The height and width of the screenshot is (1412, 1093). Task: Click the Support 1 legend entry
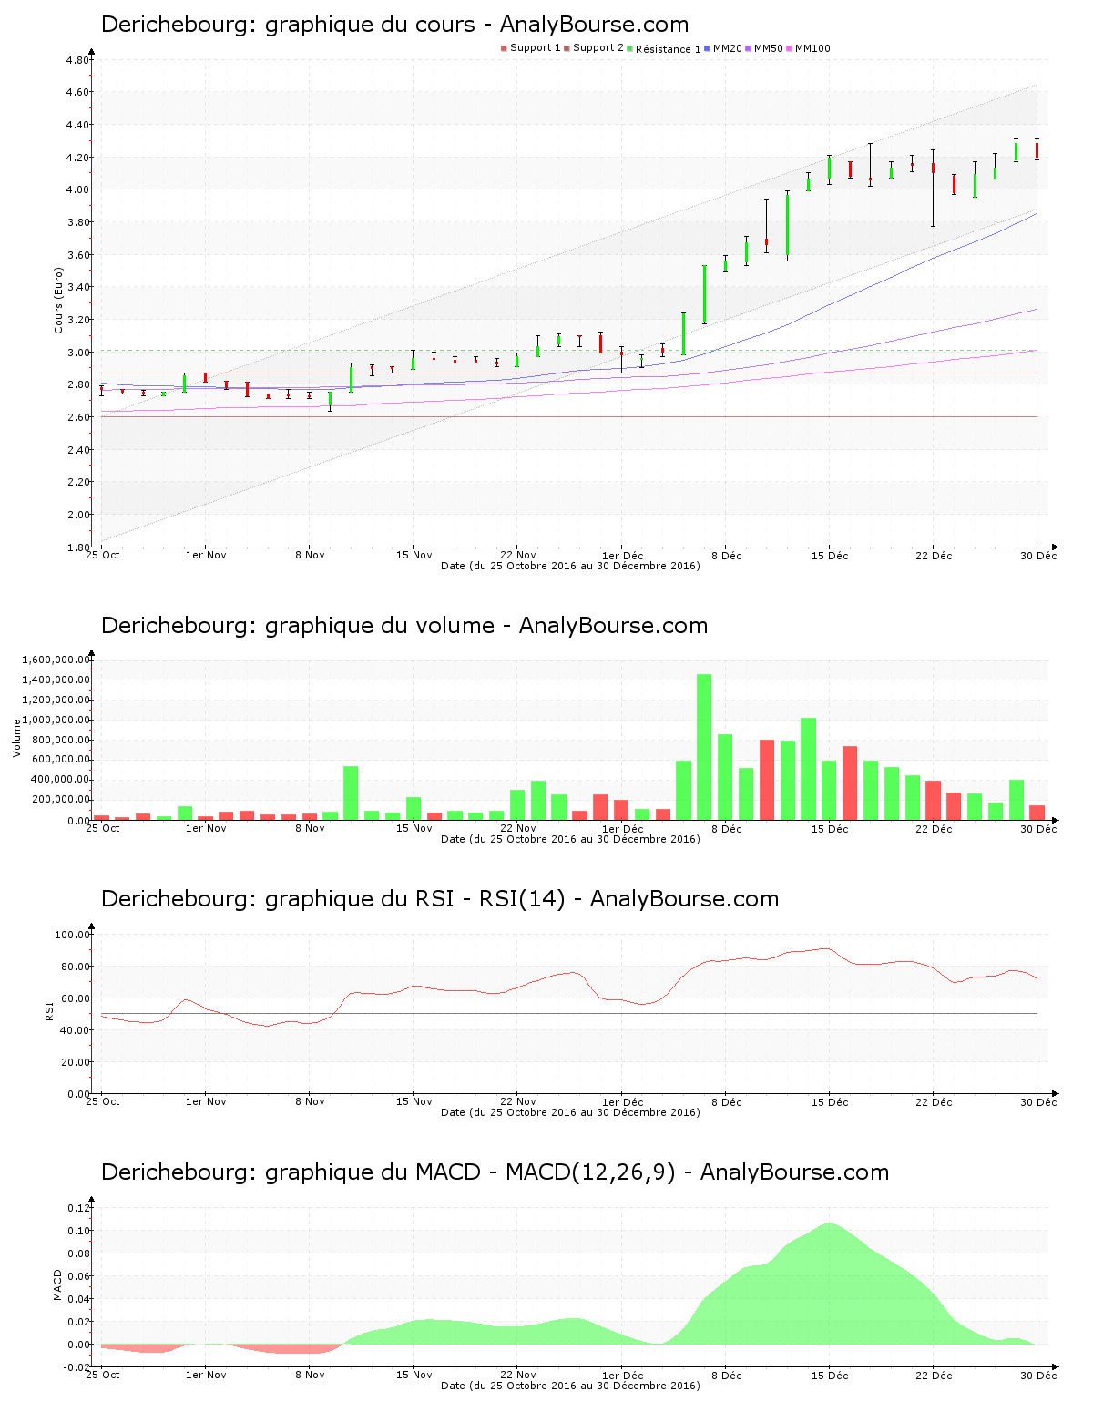(531, 48)
